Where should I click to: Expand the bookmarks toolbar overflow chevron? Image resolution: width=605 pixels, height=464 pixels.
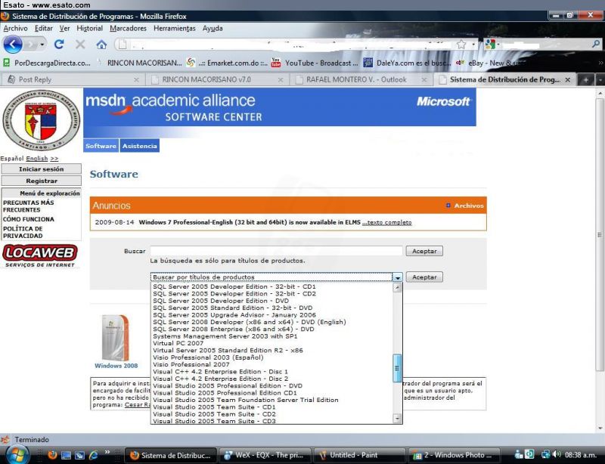click(600, 63)
